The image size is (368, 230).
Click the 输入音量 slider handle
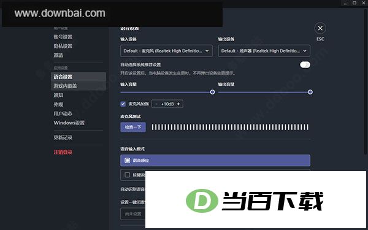click(x=212, y=92)
